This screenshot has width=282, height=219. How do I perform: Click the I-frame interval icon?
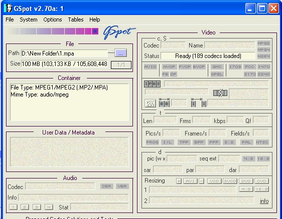(x=199, y=102)
